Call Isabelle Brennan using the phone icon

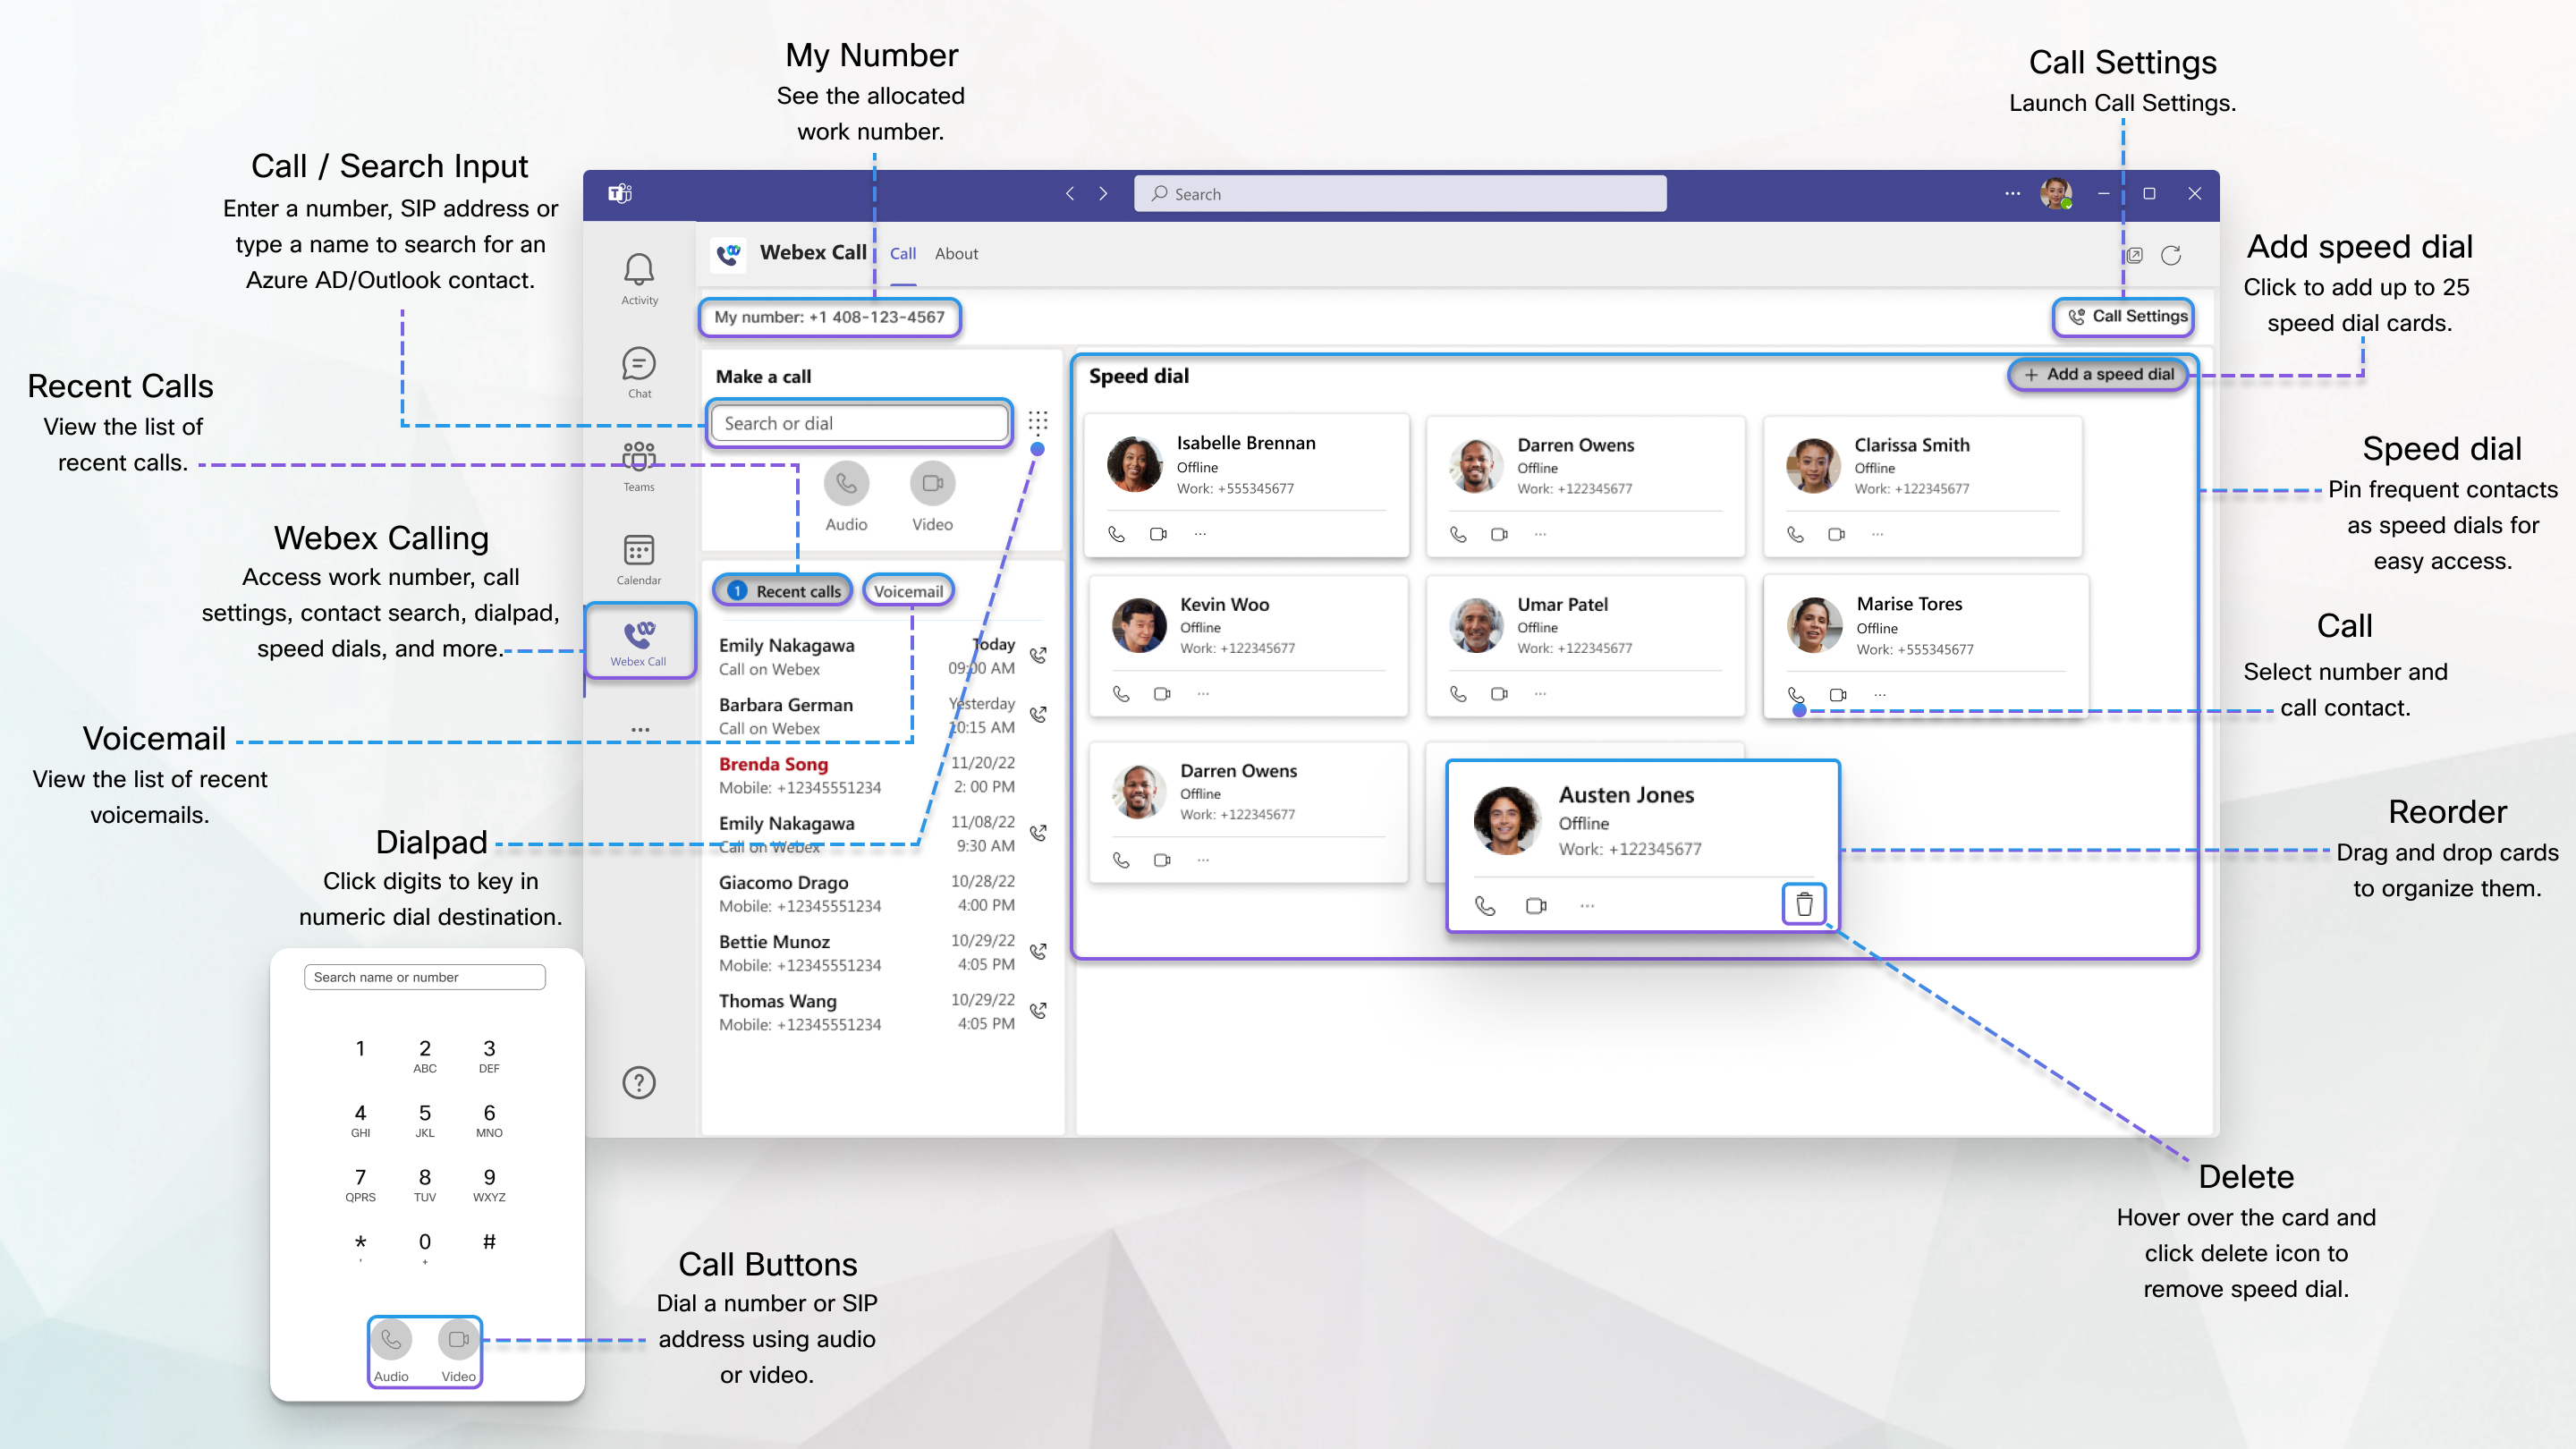click(x=1115, y=533)
